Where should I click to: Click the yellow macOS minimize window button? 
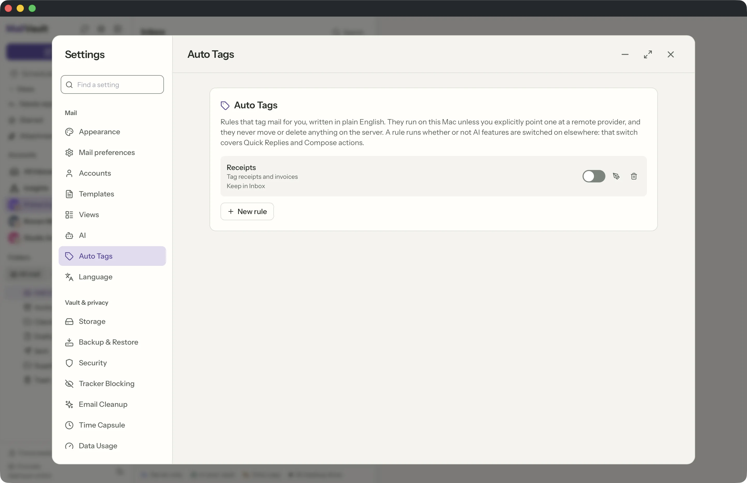[x=20, y=8]
